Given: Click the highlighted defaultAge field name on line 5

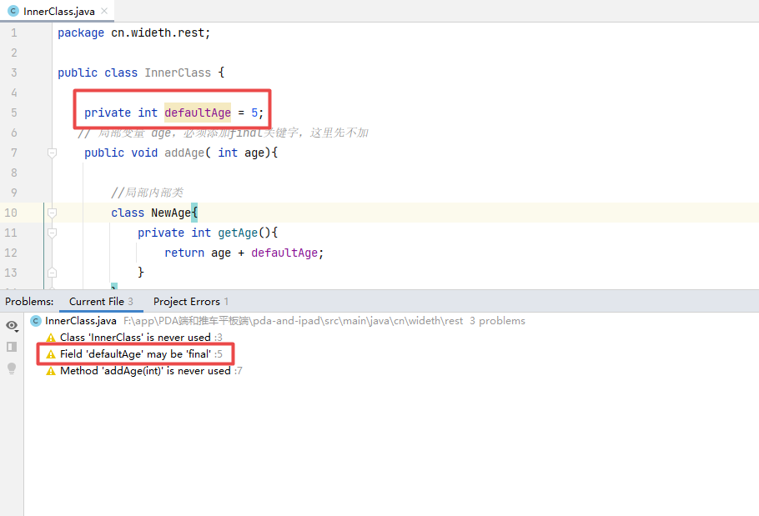Looking at the screenshot, I should [198, 113].
